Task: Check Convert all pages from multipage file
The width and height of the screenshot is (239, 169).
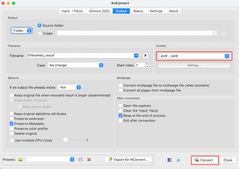Action: tap(121, 90)
